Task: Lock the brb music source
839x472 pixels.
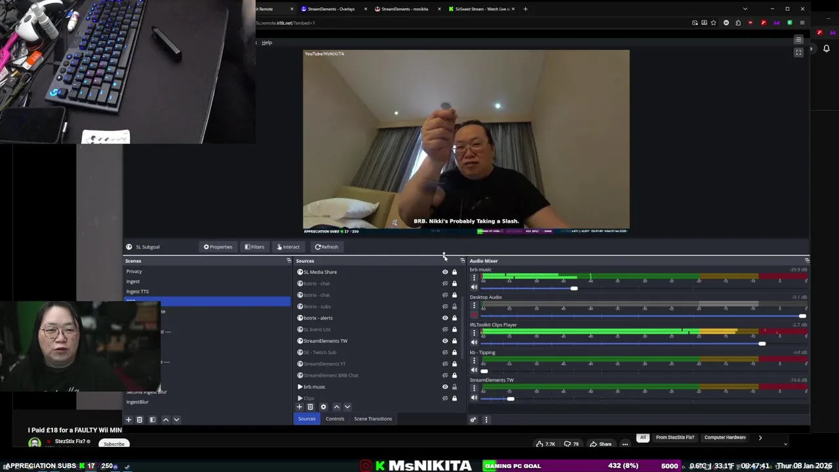Action: coord(454,387)
